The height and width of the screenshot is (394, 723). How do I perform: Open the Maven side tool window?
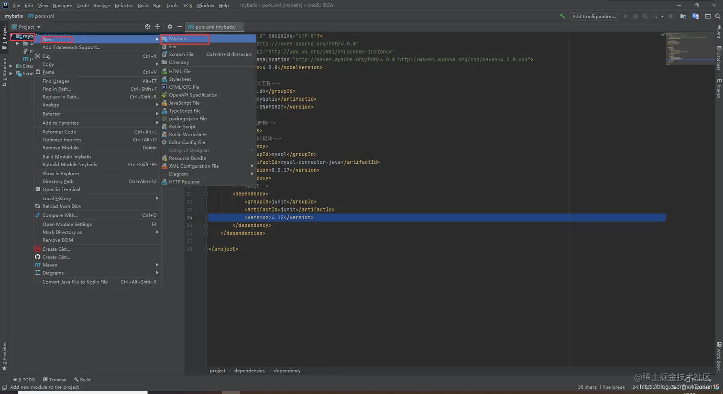pyautogui.click(x=719, y=88)
